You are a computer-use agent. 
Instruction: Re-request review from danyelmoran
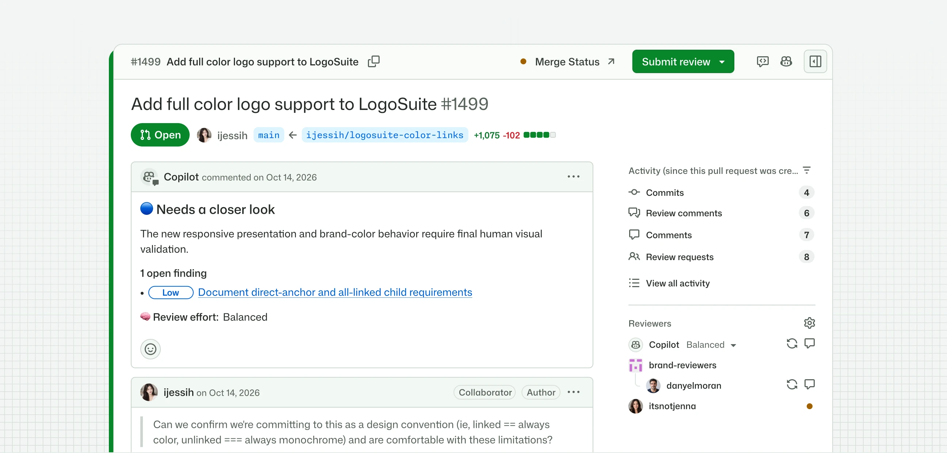point(792,385)
